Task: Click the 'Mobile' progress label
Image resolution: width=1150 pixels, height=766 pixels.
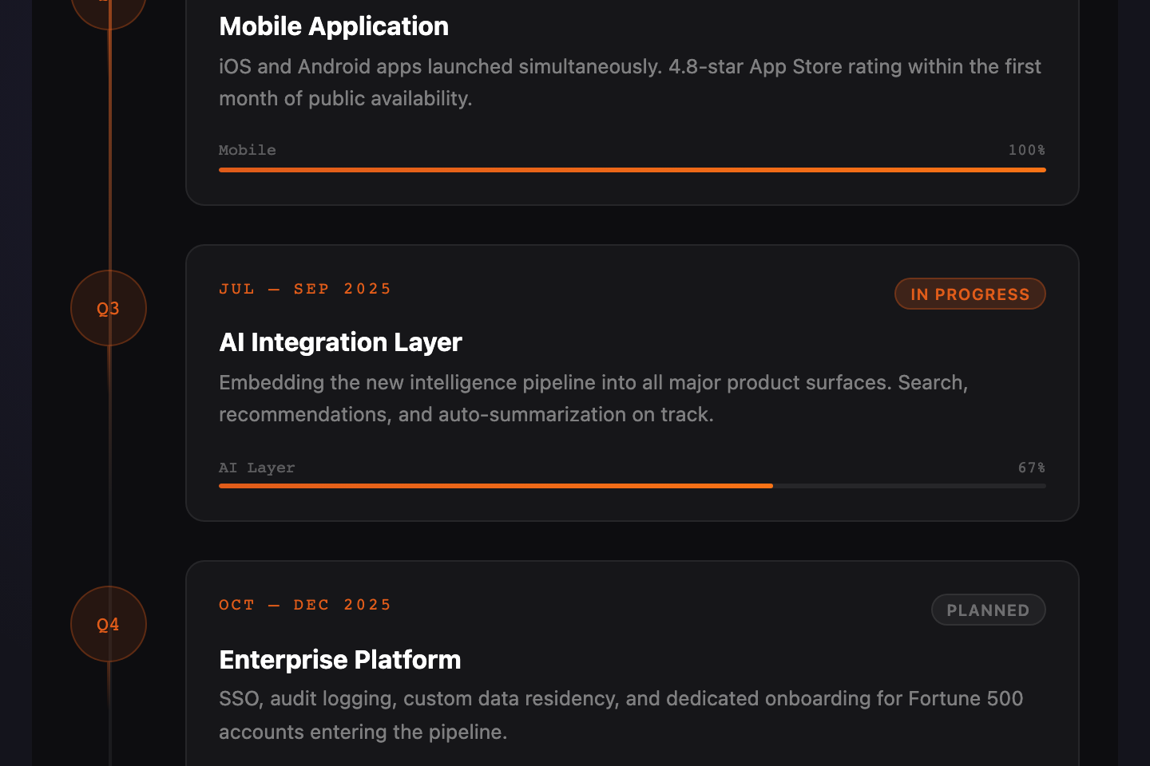Action: pos(248,150)
